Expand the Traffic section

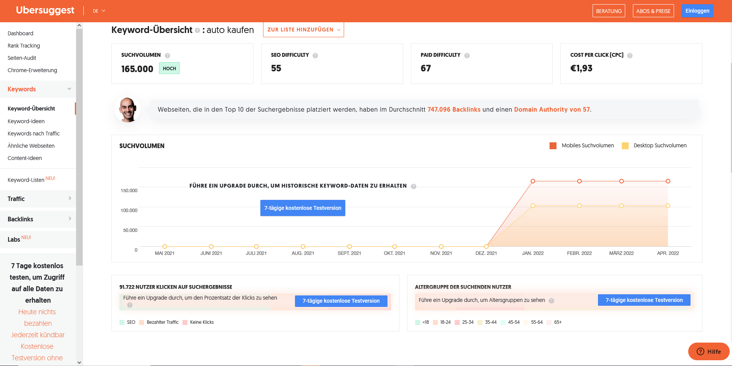[x=38, y=199]
